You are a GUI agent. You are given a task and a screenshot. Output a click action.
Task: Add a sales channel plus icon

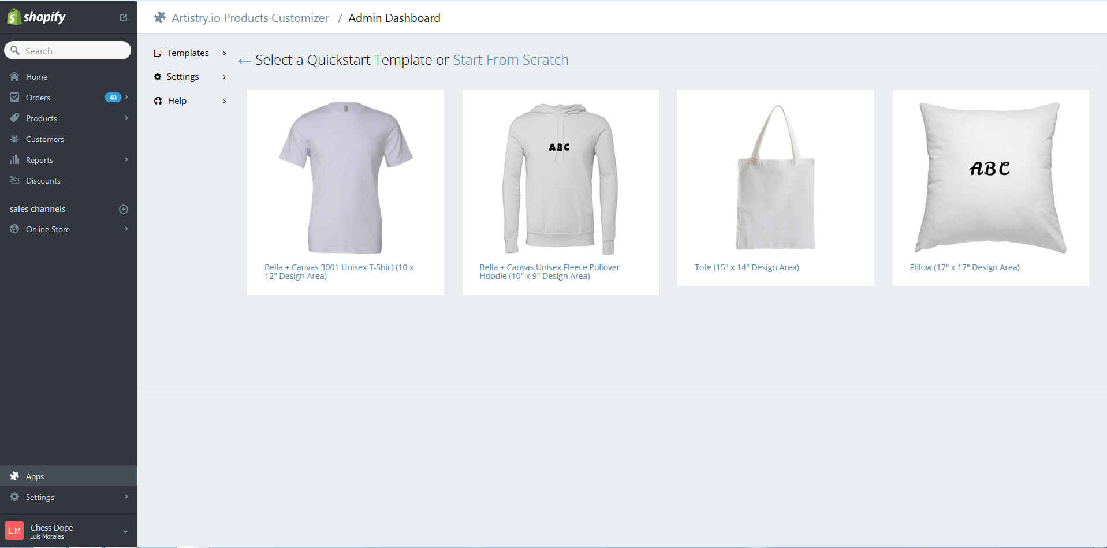pyautogui.click(x=123, y=209)
